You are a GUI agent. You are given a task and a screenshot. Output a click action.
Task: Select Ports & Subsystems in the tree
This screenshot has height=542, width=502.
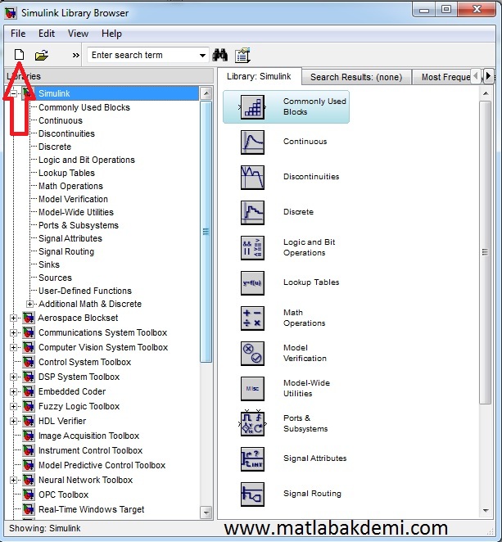pyautogui.click(x=79, y=225)
